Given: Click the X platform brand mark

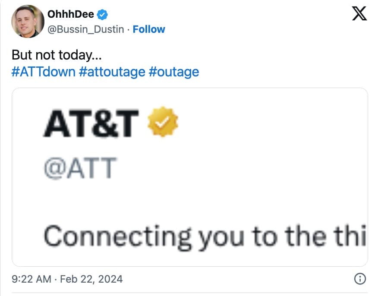Looking at the screenshot, I should [x=359, y=14].
